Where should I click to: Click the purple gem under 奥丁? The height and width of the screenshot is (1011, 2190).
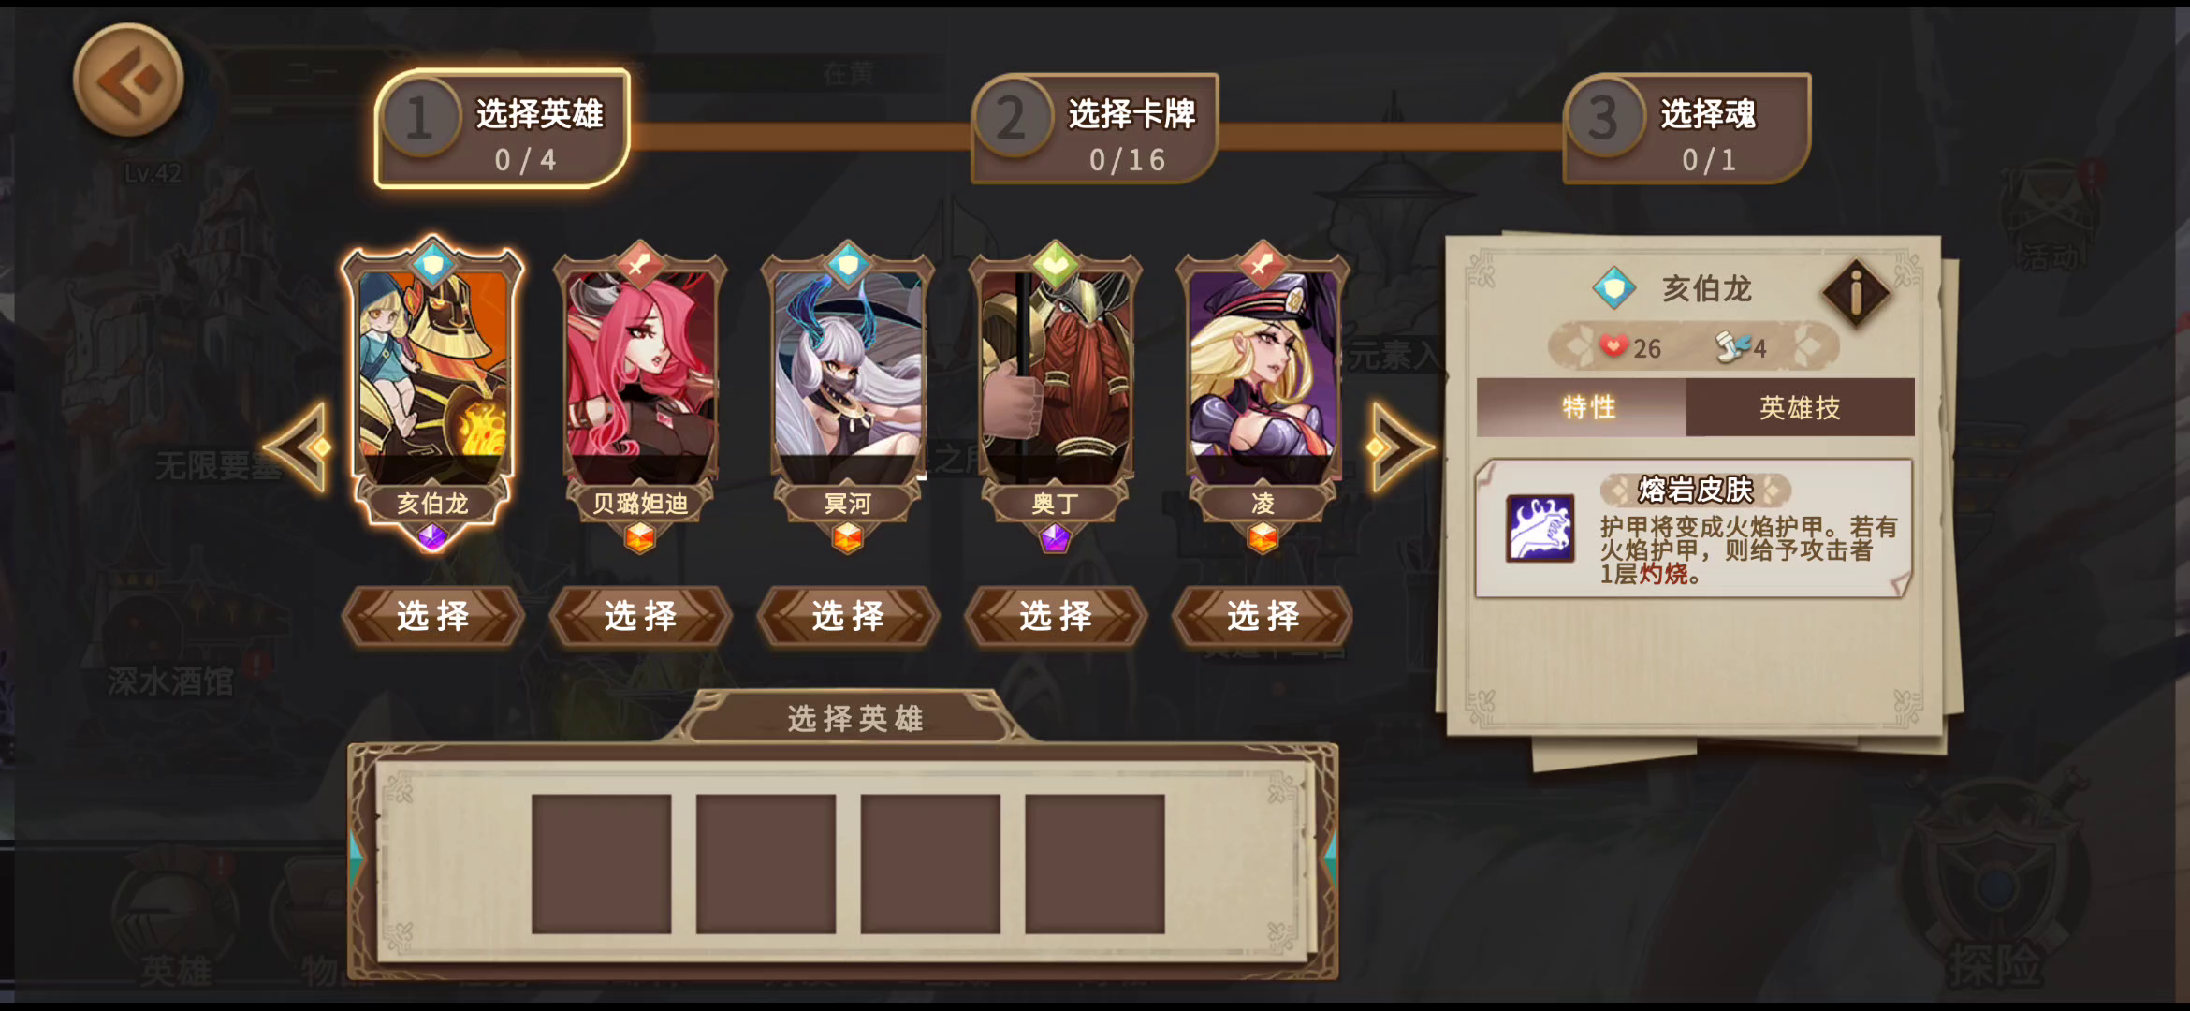(x=1055, y=537)
